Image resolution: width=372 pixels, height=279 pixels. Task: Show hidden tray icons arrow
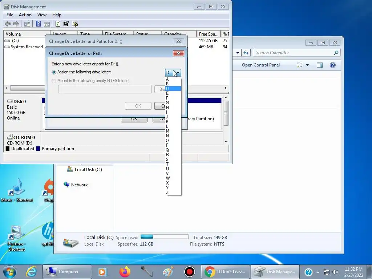(318, 272)
